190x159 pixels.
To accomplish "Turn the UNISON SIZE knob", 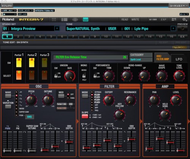I will point(70,76).
